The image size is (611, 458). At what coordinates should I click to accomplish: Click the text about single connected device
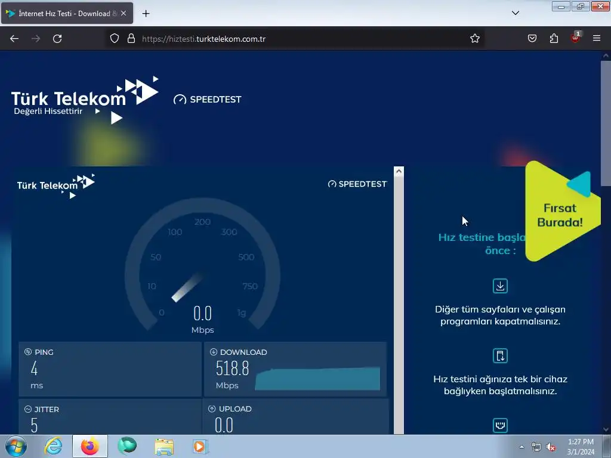[501, 385]
